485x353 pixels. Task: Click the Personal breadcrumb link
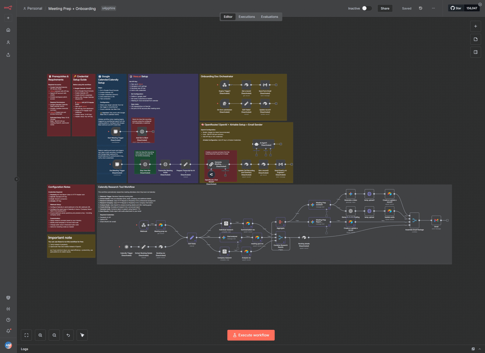click(35, 8)
